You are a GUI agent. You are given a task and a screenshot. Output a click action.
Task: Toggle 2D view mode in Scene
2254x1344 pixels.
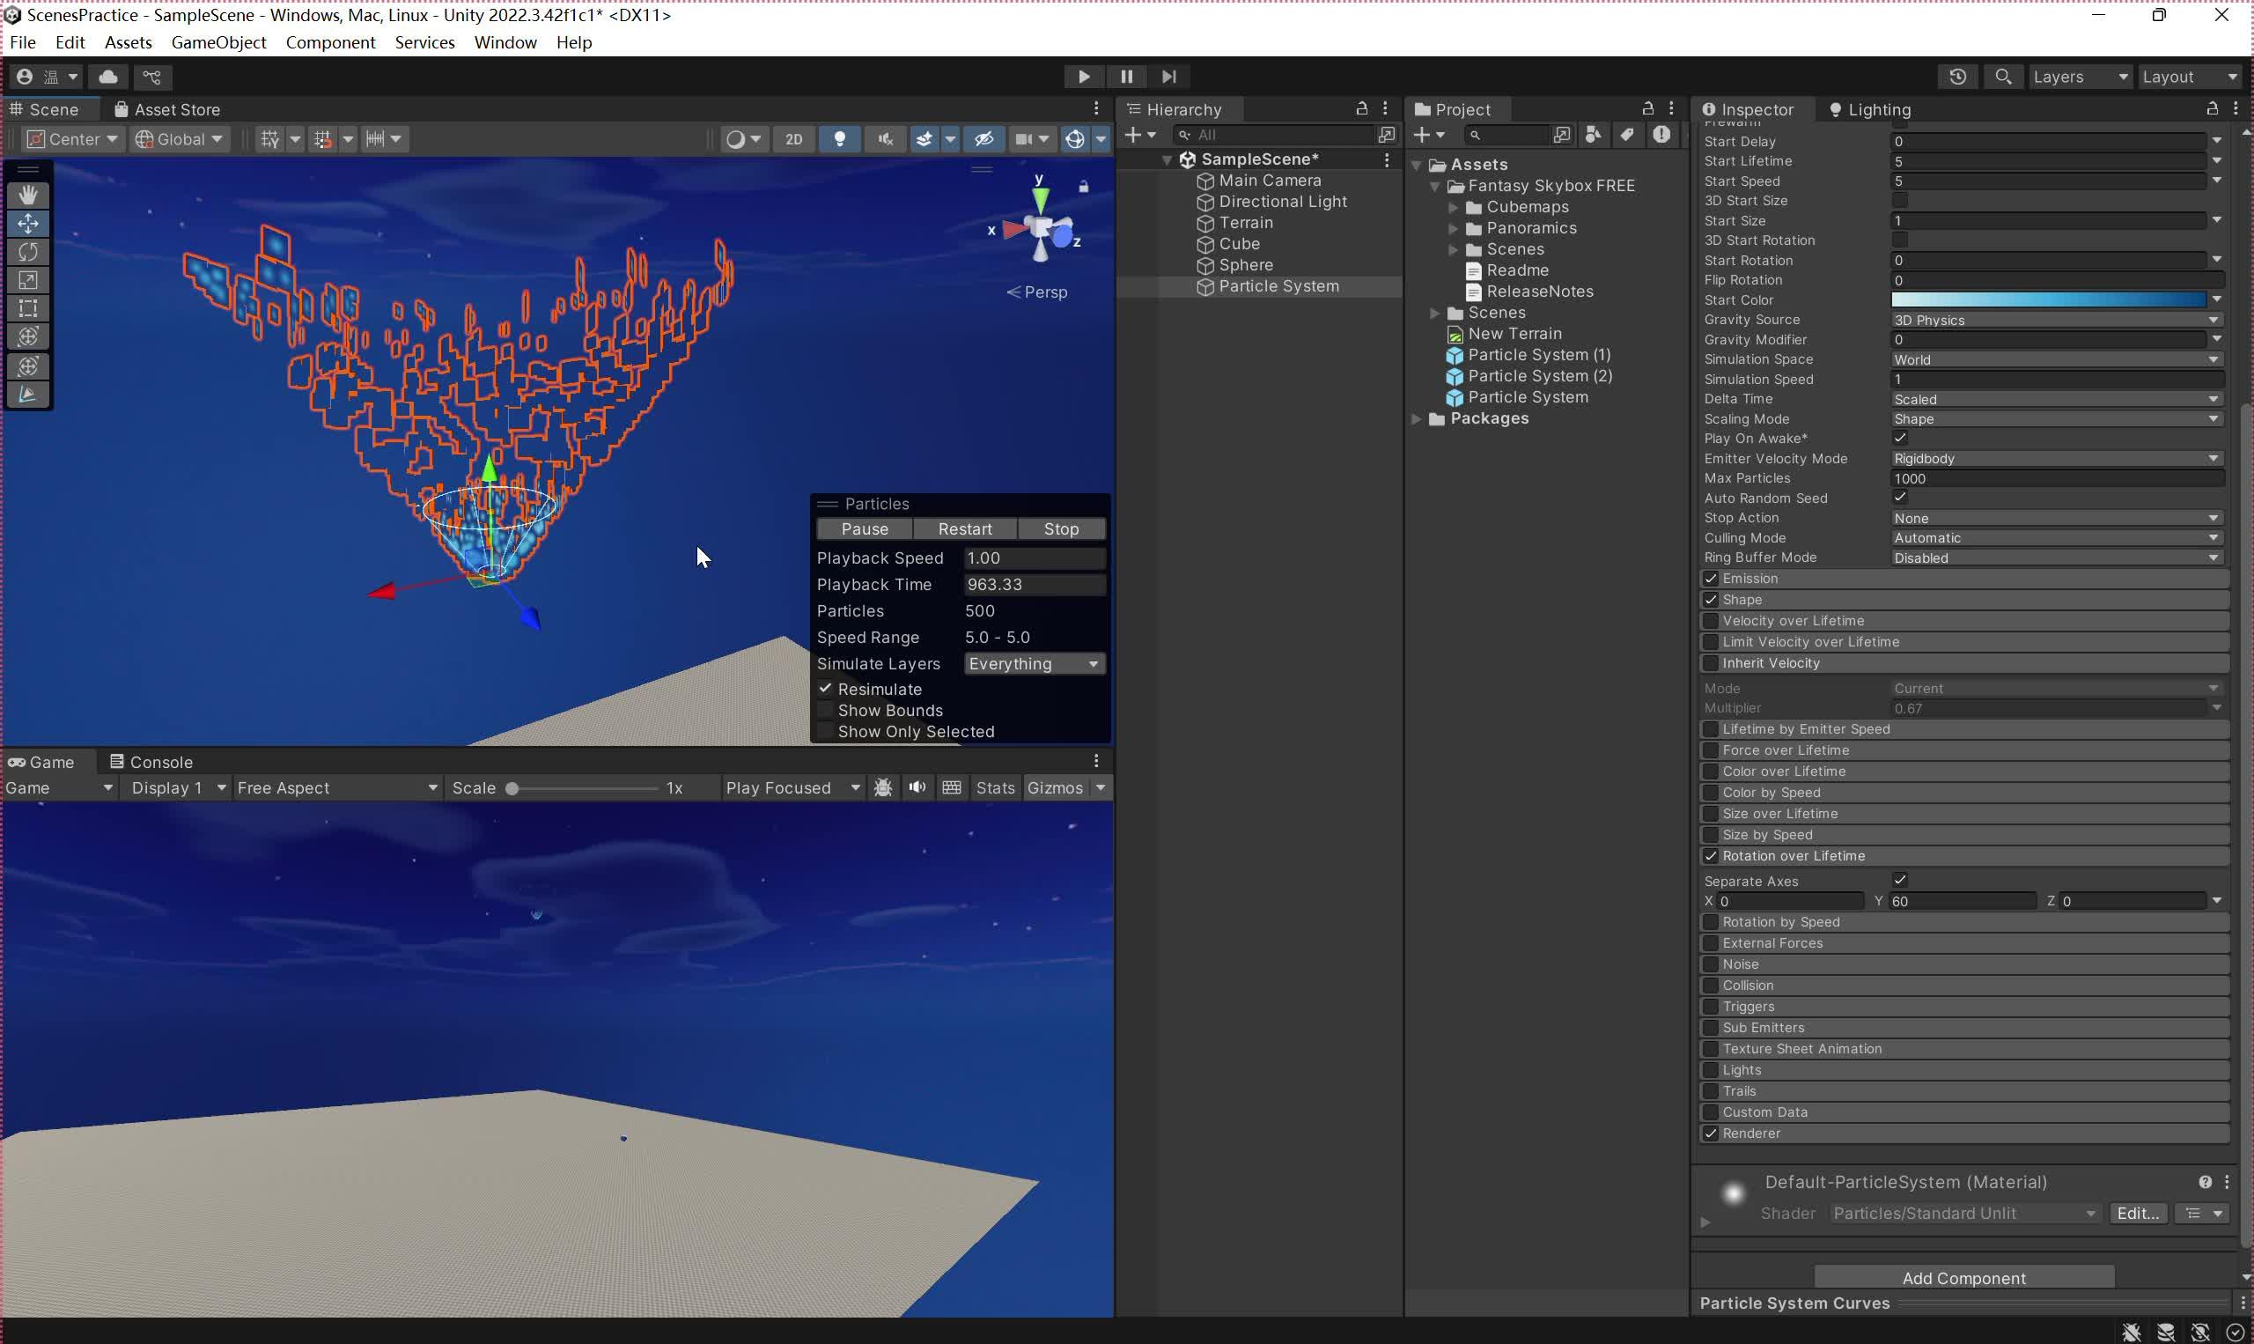pos(794,139)
